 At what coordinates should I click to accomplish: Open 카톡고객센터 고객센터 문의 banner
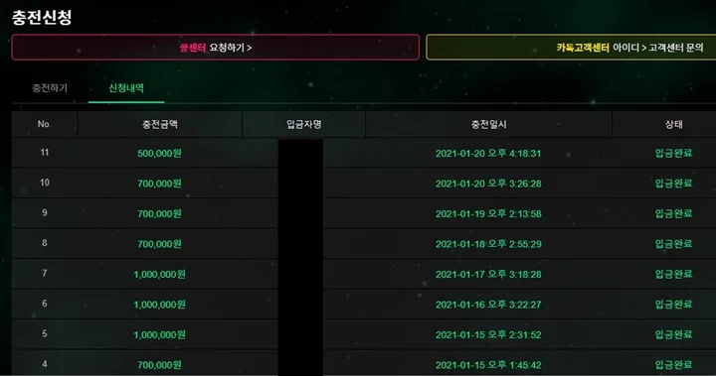[x=571, y=48]
